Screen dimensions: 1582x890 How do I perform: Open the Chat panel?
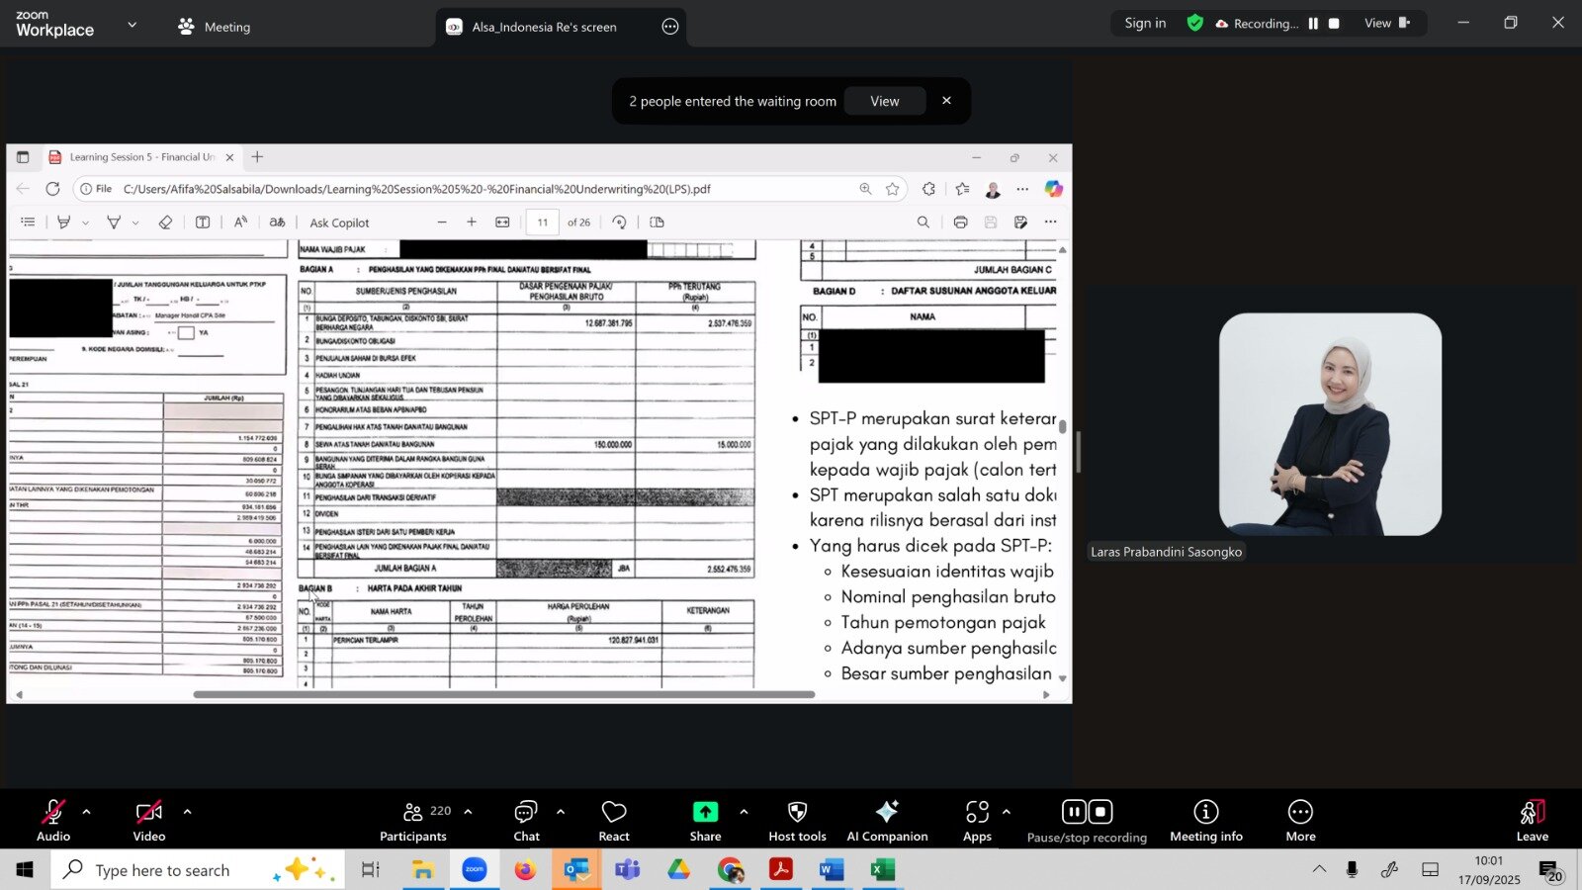(526, 821)
